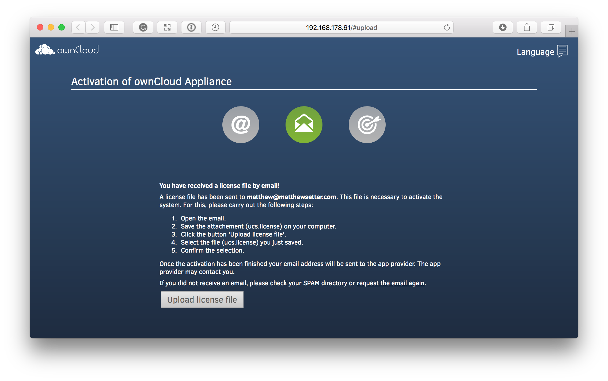The image size is (608, 381).
Task: Click the green open envelope step icon
Action: [x=304, y=124]
